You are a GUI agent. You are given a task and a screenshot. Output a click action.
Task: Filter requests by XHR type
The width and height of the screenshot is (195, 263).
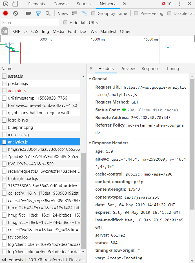point(16,32)
